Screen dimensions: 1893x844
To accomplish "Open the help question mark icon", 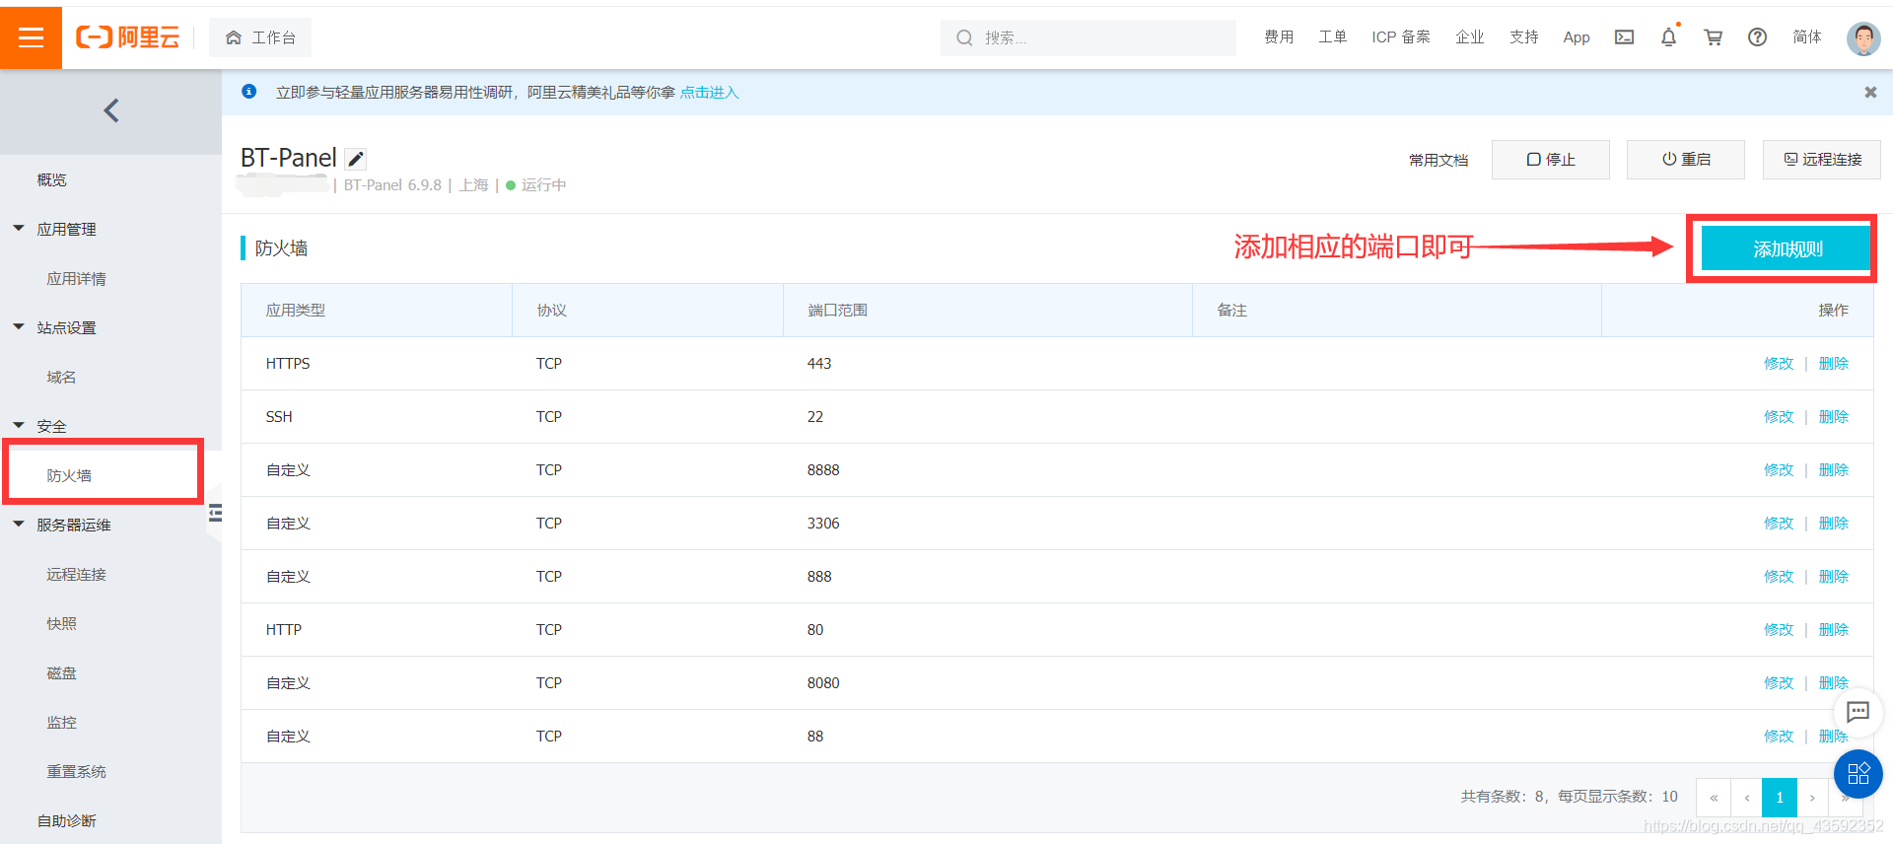I will click(x=1757, y=37).
